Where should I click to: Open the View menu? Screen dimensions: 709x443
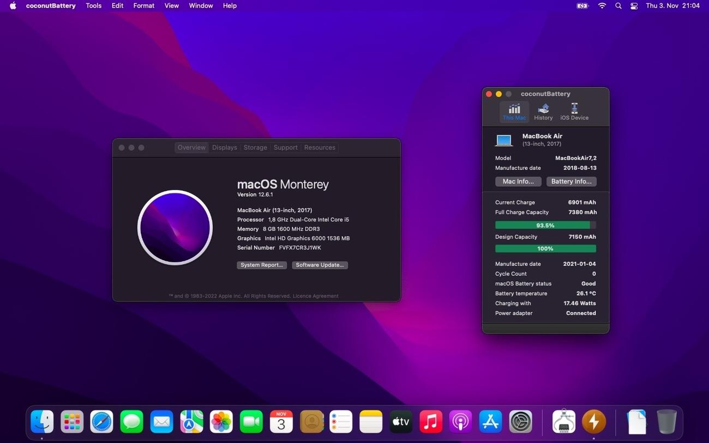point(172,5)
